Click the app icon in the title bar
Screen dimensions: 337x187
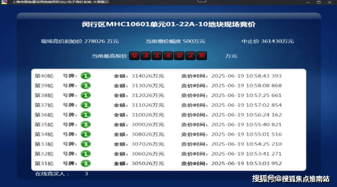click(x=4, y=2)
